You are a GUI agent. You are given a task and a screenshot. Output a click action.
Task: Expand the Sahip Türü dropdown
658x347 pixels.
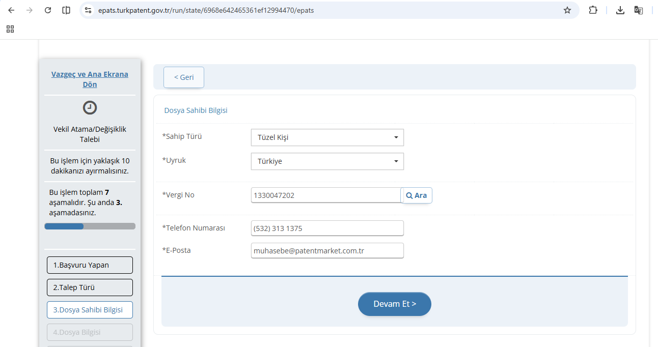click(327, 137)
